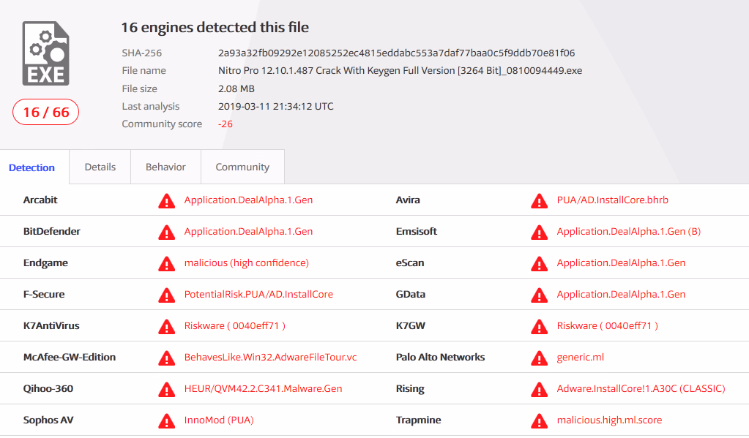Open the Community tab
The image size is (749, 438).
tap(242, 167)
